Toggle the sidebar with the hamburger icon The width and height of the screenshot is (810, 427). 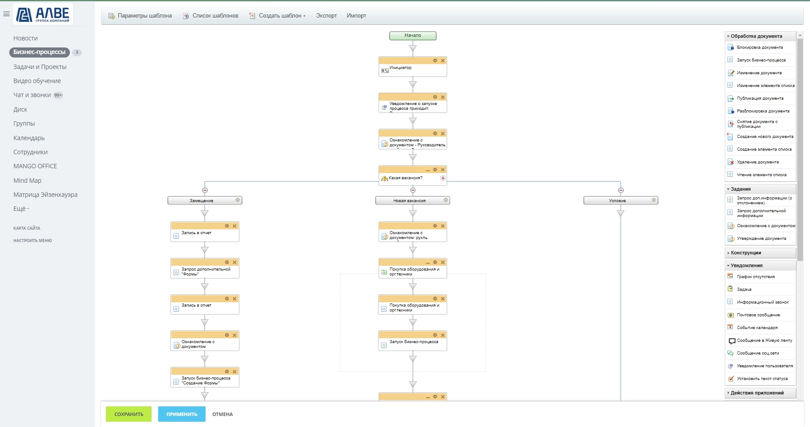(6, 14)
